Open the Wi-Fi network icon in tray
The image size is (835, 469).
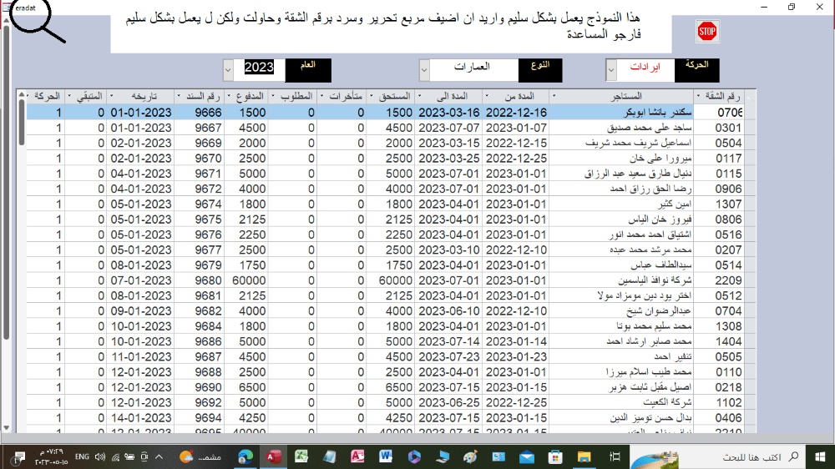pyautogui.click(x=115, y=456)
